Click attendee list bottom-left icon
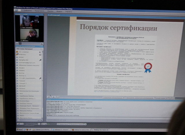This screenshot has height=135, width=185. point(18,120)
